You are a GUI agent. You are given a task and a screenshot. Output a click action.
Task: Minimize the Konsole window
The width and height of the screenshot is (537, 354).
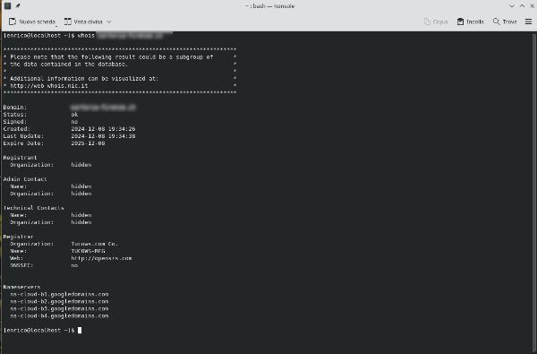pyautogui.click(x=512, y=6)
